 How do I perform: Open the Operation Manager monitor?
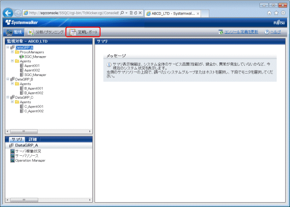coord(30,161)
